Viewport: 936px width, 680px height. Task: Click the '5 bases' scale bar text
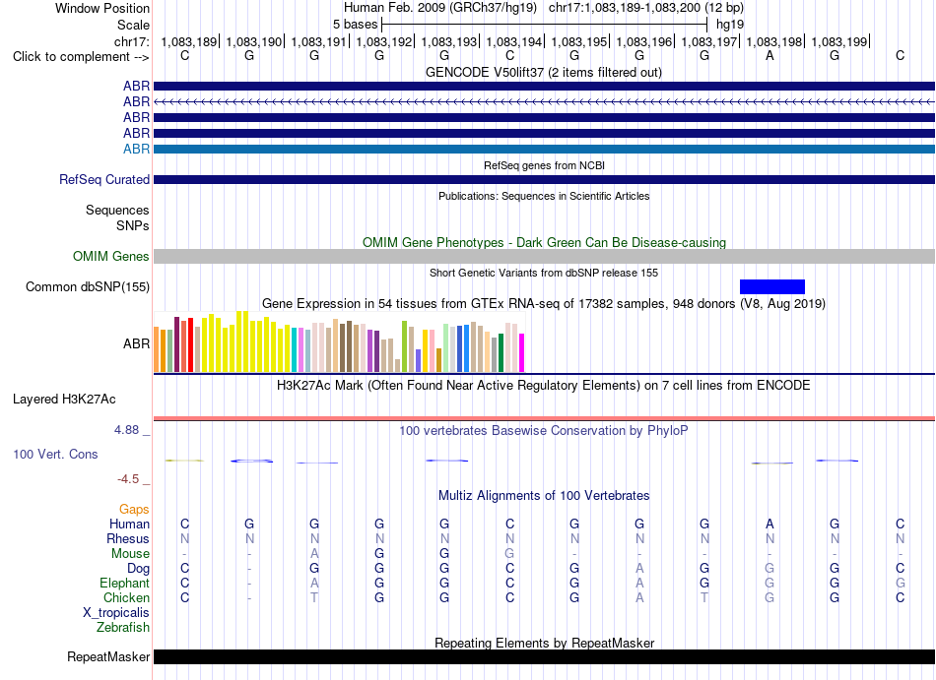click(355, 25)
